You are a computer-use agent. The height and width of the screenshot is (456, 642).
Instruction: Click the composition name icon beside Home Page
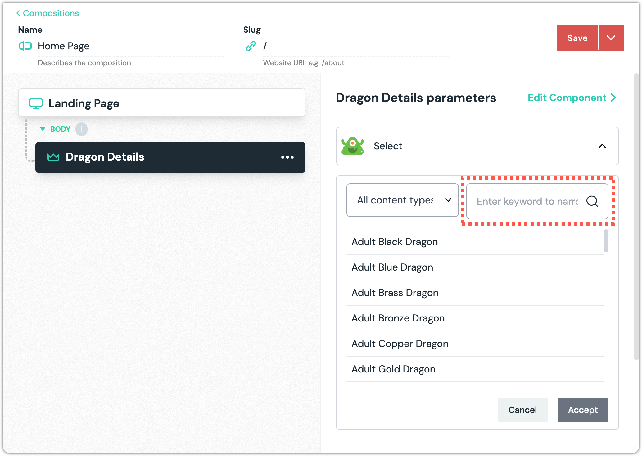pyautogui.click(x=25, y=46)
